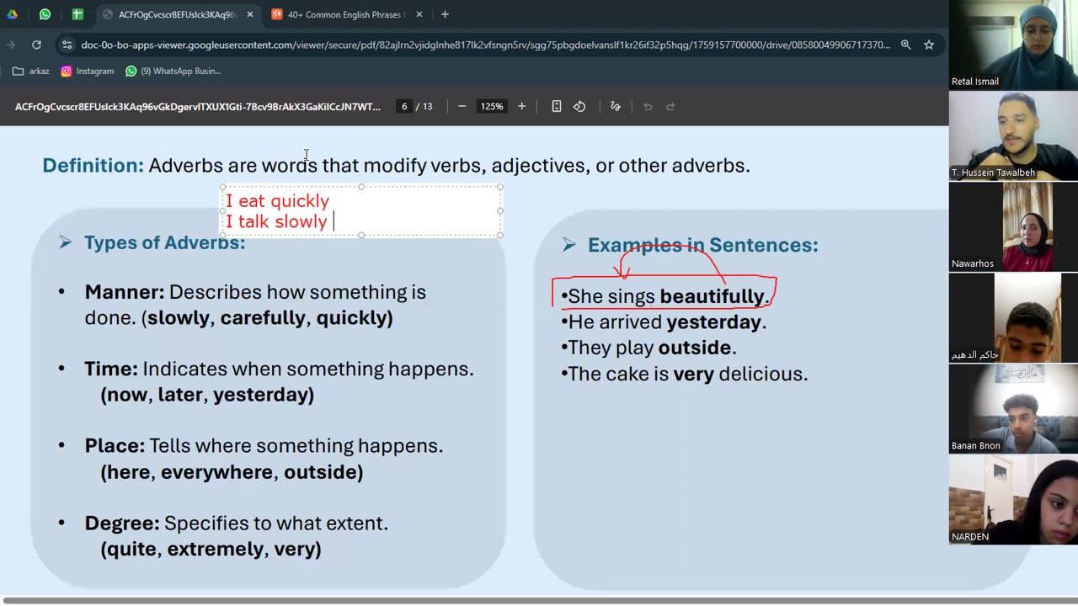This screenshot has width=1078, height=606.
Task: Select NARDEN's video thumbnail
Action: pos(1013,499)
